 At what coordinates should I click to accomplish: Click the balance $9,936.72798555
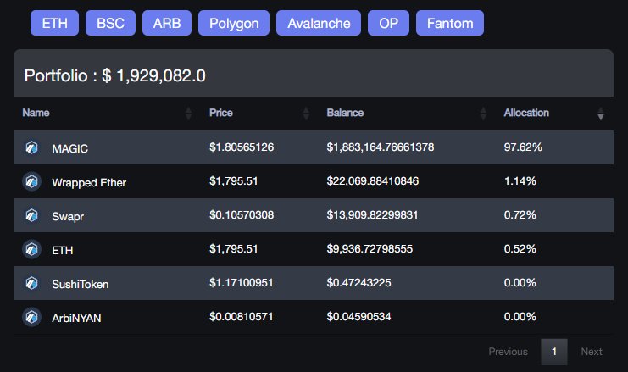pyautogui.click(x=370, y=249)
